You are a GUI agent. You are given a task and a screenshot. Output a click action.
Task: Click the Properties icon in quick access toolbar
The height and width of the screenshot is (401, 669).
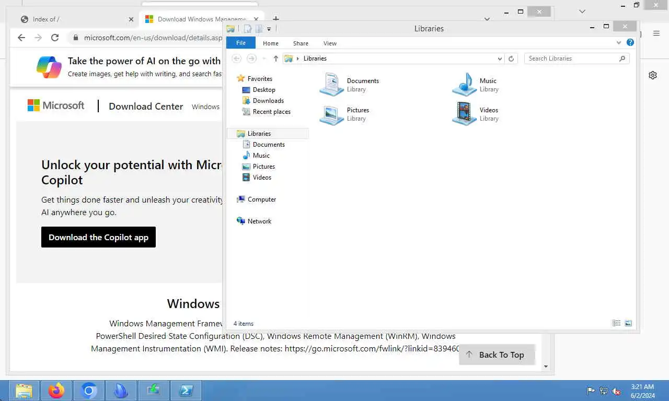click(248, 29)
